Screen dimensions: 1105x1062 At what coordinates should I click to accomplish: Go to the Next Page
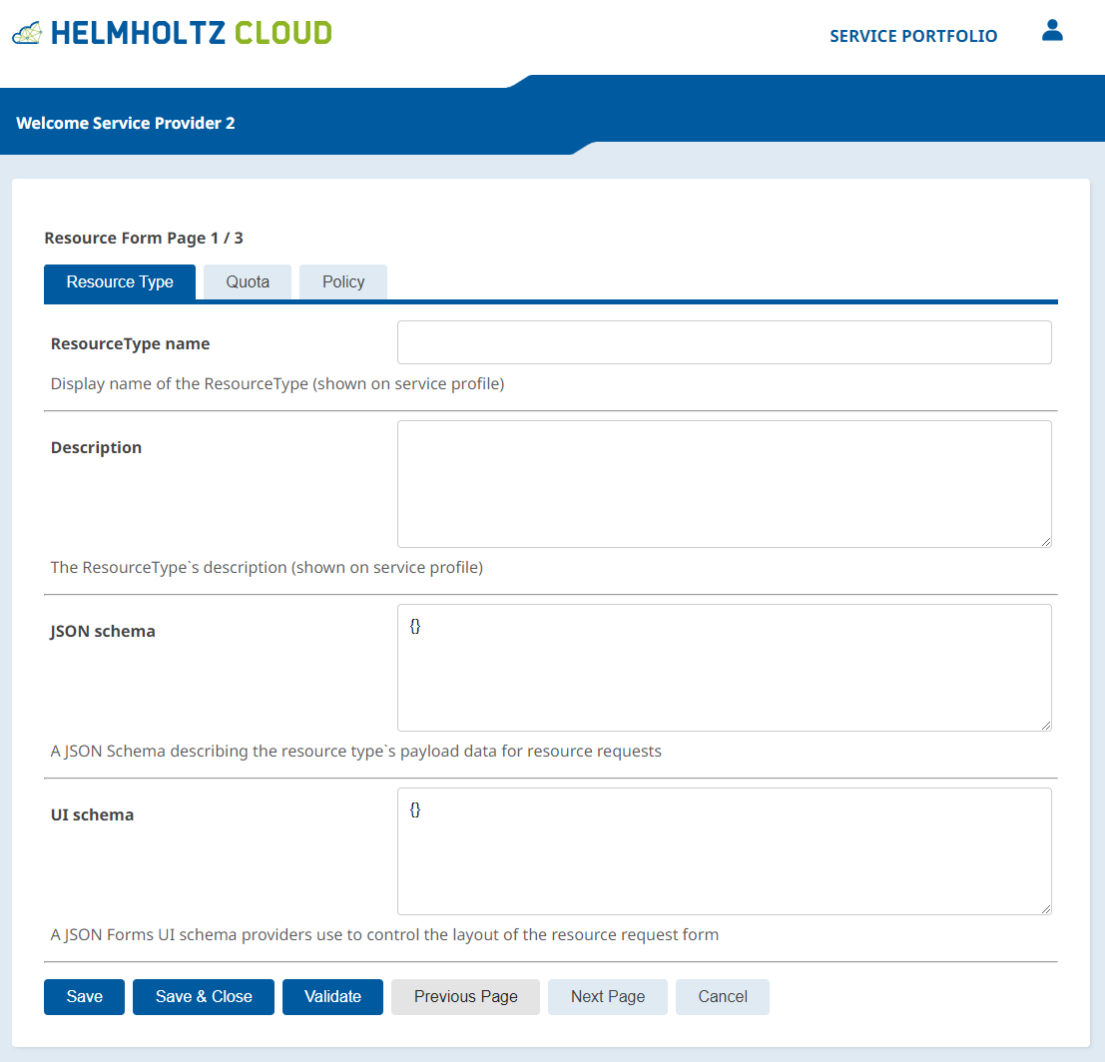(608, 996)
